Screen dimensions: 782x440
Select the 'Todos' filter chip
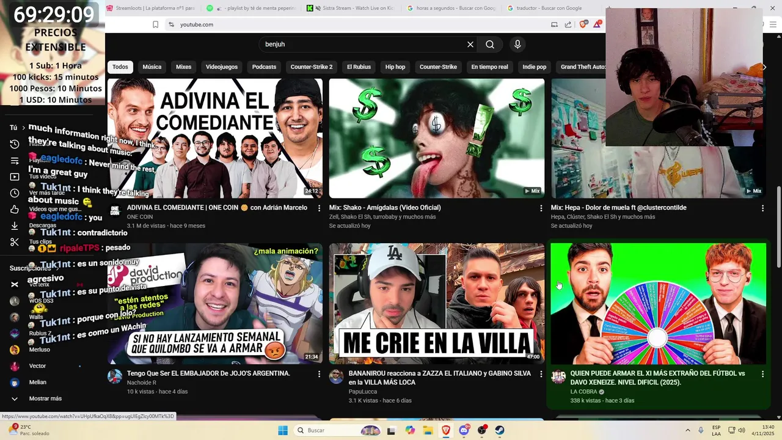click(120, 67)
